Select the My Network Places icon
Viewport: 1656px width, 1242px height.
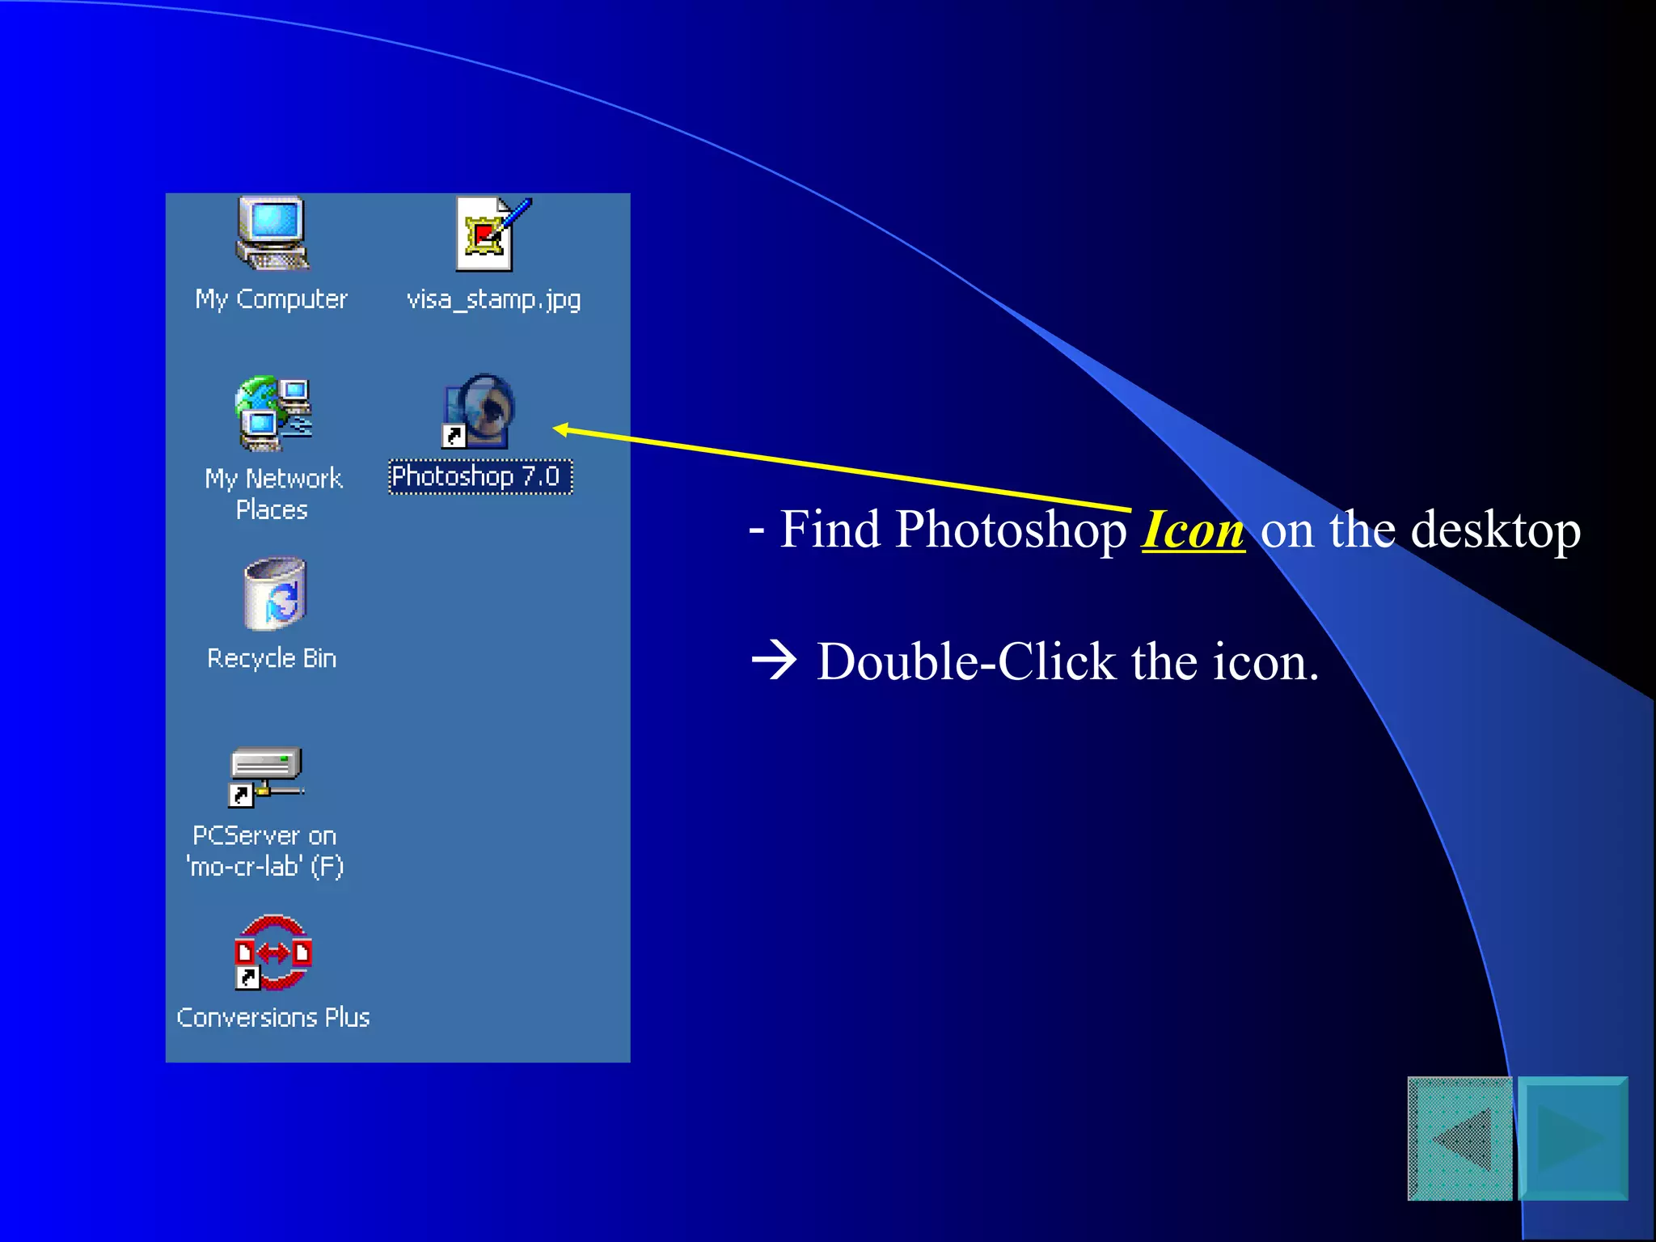[273, 413]
